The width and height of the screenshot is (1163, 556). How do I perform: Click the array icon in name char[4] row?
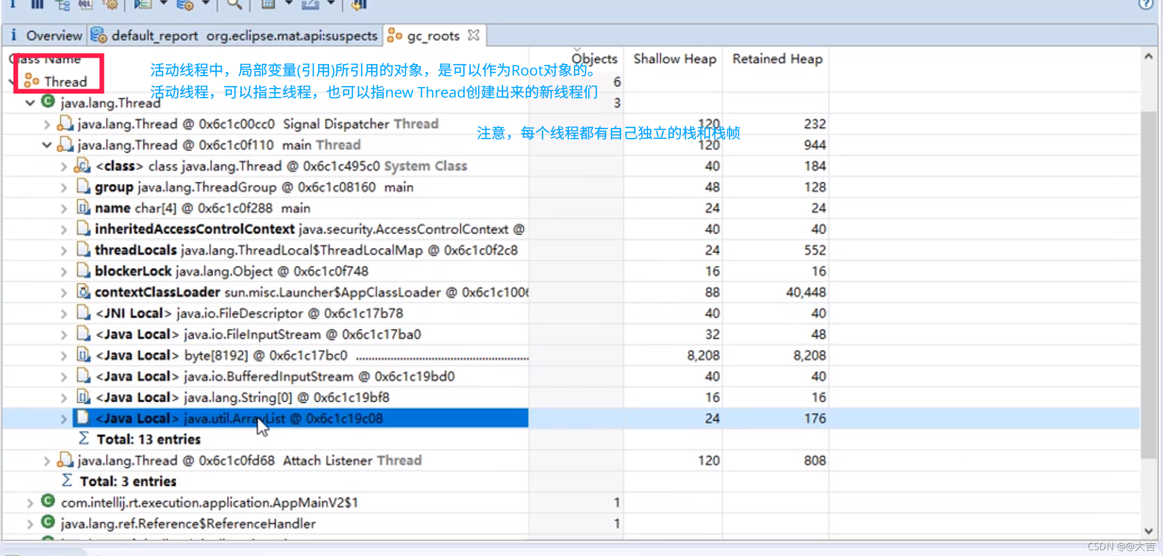[x=83, y=207]
